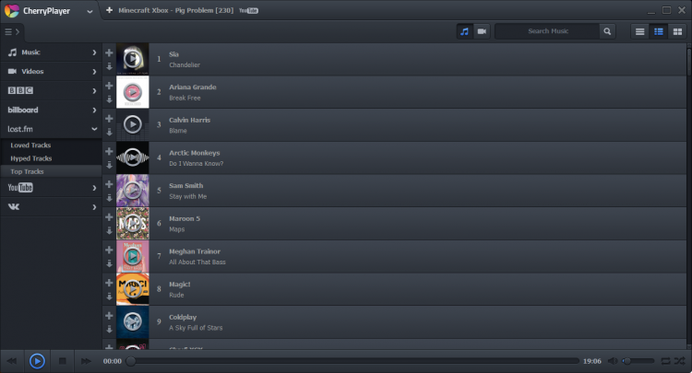Add Maroon 5 Maps via plus icon
This screenshot has height=373, width=692.
point(109,217)
